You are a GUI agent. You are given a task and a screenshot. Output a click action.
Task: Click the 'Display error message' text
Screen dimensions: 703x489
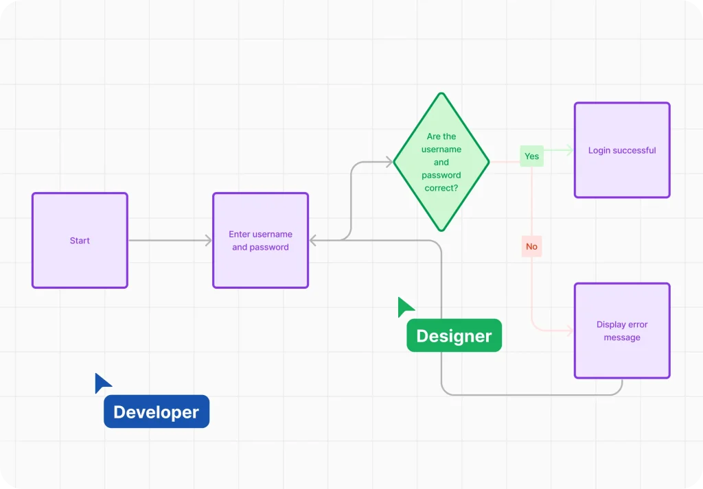click(x=622, y=331)
